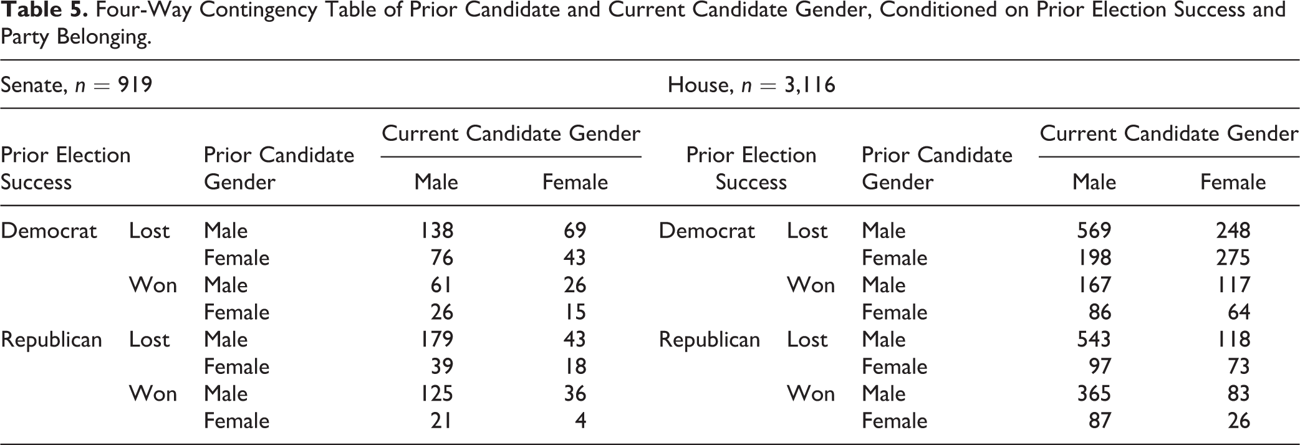Image resolution: width=1300 pixels, height=445 pixels.
Task: Select the House Republican row label
Action: click(x=710, y=340)
